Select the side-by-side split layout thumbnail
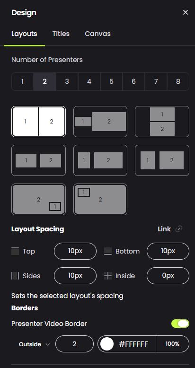 pos(38,122)
